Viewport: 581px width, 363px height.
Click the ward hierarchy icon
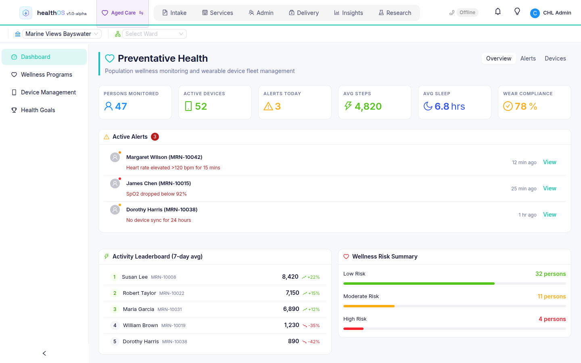[x=118, y=34]
